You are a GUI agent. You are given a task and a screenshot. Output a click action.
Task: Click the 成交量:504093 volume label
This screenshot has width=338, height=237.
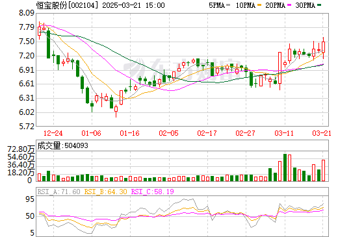click(63, 145)
